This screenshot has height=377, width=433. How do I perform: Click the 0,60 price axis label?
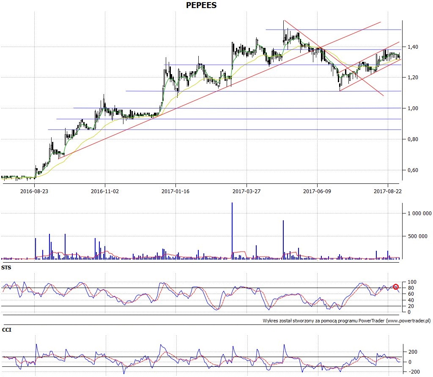point(413,170)
